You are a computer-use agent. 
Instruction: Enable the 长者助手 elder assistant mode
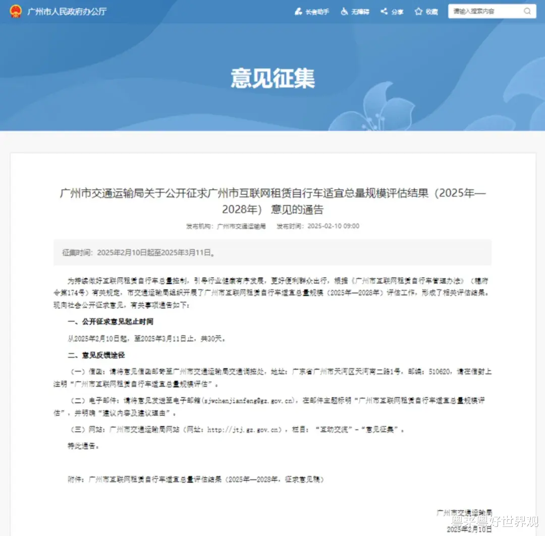click(x=312, y=12)
